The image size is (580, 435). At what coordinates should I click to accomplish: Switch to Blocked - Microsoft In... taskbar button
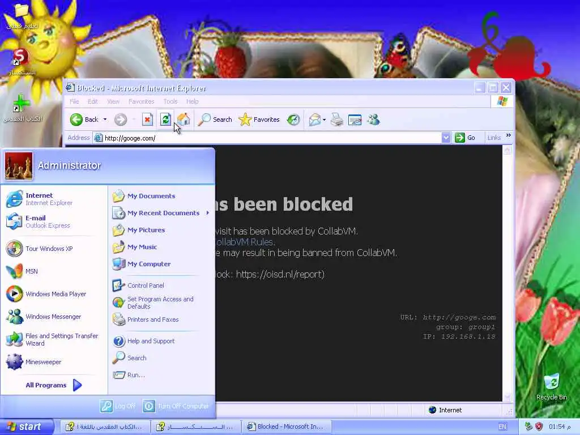[x=286, y=427]
